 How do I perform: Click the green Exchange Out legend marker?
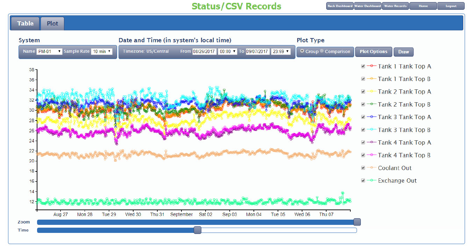tap(371, 181)
